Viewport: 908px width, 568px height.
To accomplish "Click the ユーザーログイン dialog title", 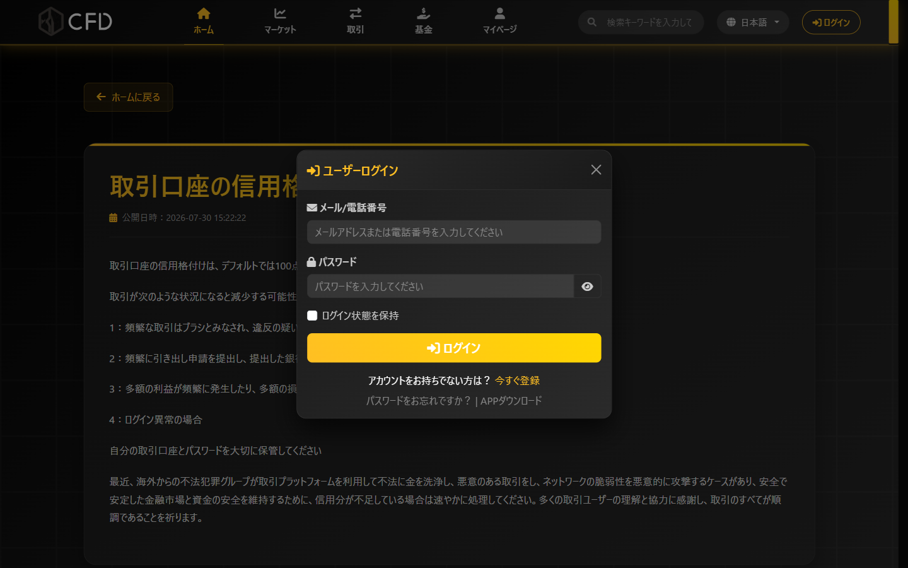I will 352,170.
